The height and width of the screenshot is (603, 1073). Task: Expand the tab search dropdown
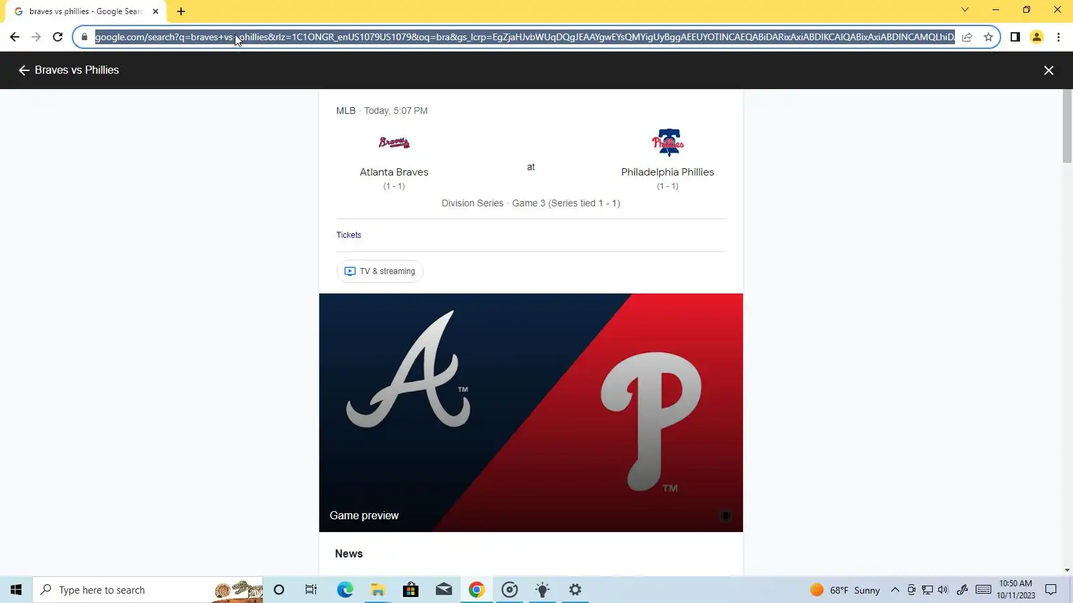click(x=965, y=9)
